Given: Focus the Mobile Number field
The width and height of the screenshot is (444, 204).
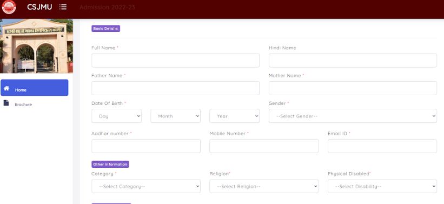Looking at the screenshot, I should point(264,146).
